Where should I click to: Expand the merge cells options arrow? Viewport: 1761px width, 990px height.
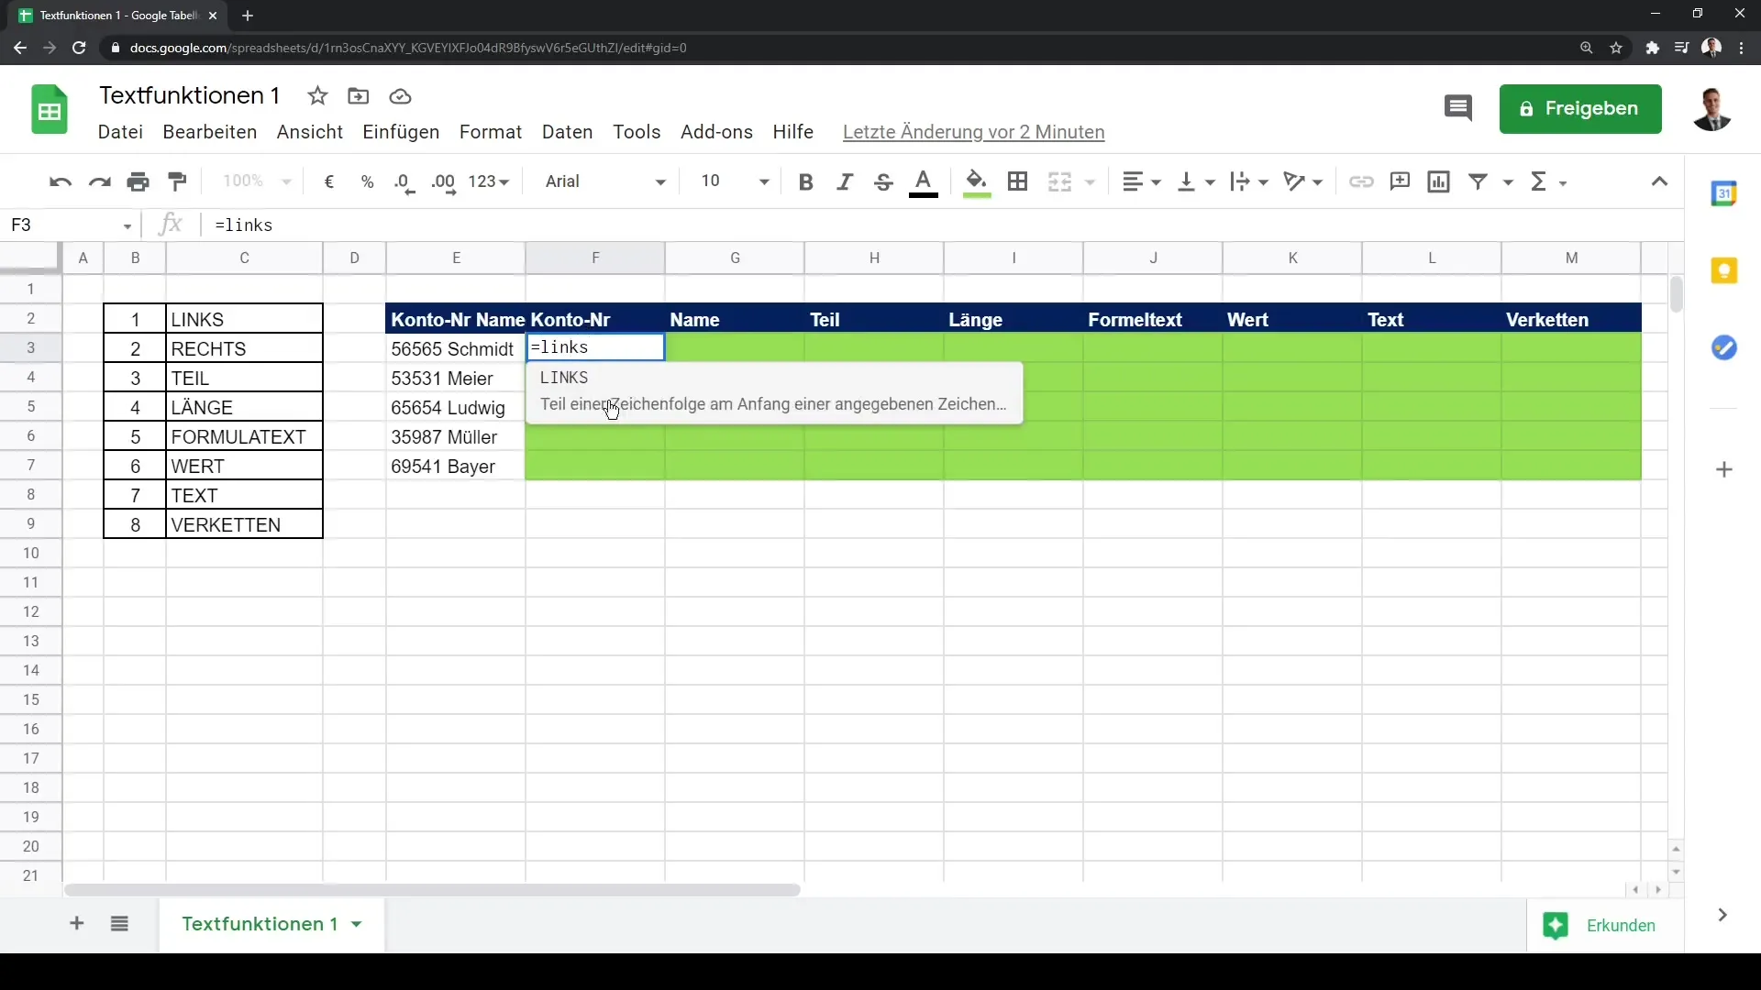pyautogui.click(x=1090, y=181)
